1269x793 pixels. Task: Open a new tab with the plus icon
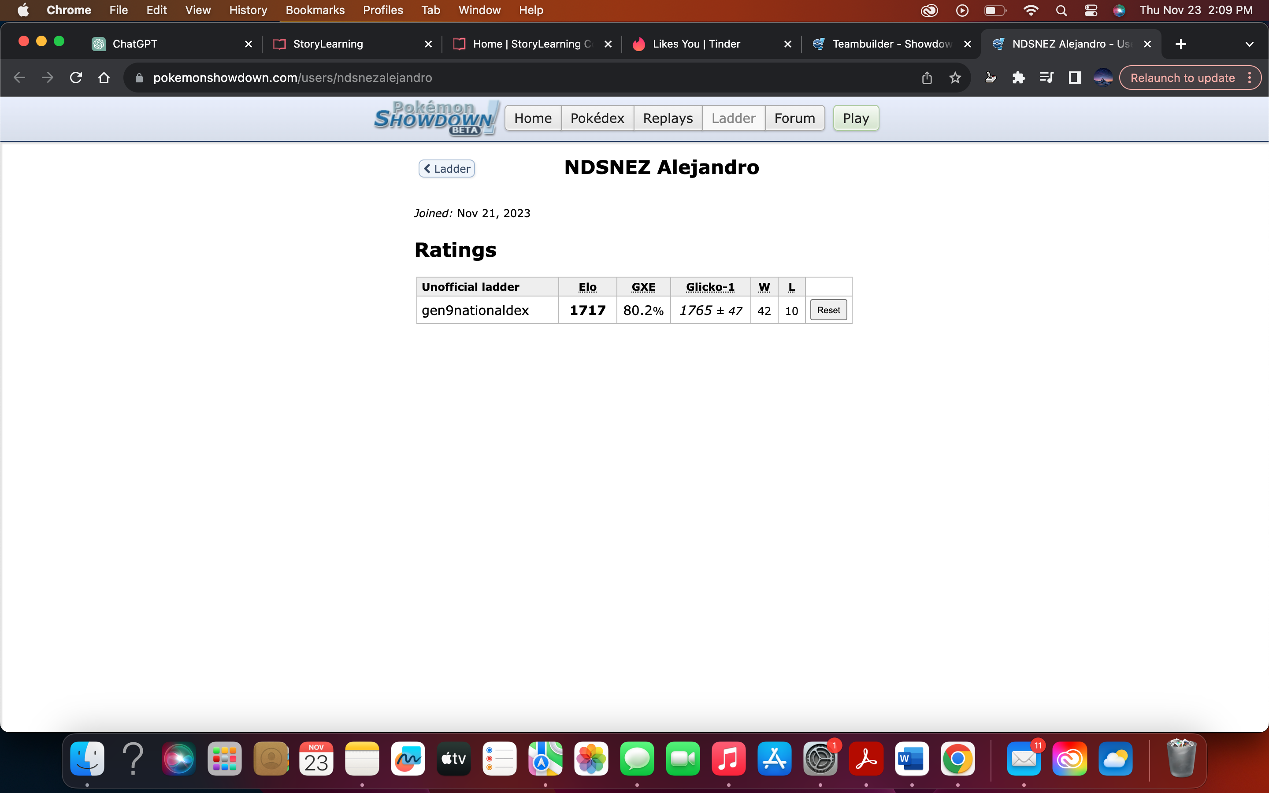click(x=1180, y=44)
